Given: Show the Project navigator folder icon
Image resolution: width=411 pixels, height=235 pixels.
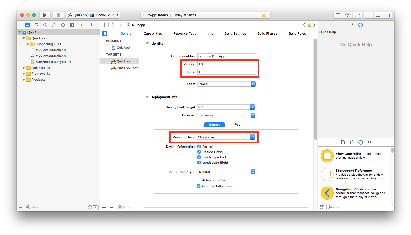Looking at the screenshot, I should [x=27, y=25].
